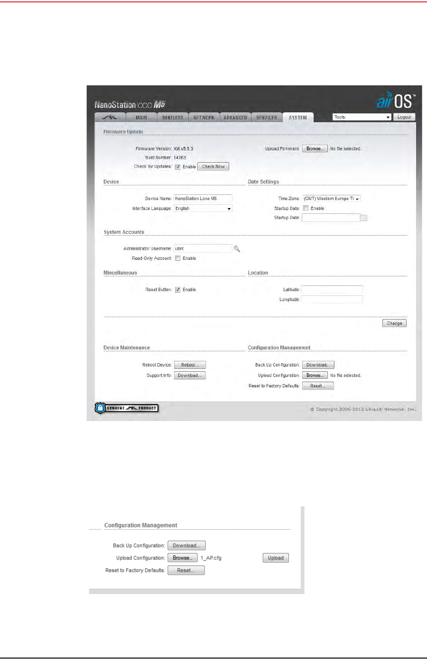Click the Reboot device button
427x659 pixels.
(x=190, y=365)
